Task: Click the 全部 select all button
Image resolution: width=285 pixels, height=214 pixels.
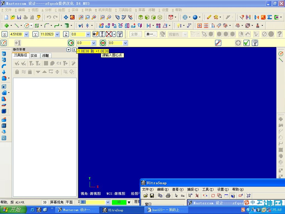Action: point(136,34)
